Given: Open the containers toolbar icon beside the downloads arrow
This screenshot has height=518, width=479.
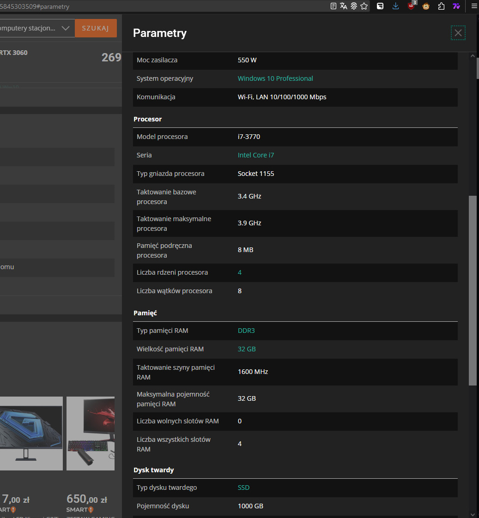Looking at the screenshot, I should coord(380,6).
